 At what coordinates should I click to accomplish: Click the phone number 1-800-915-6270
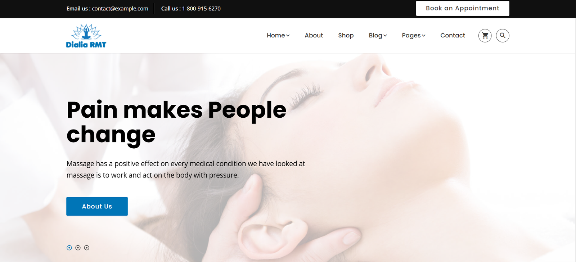(x=201, y=9)
